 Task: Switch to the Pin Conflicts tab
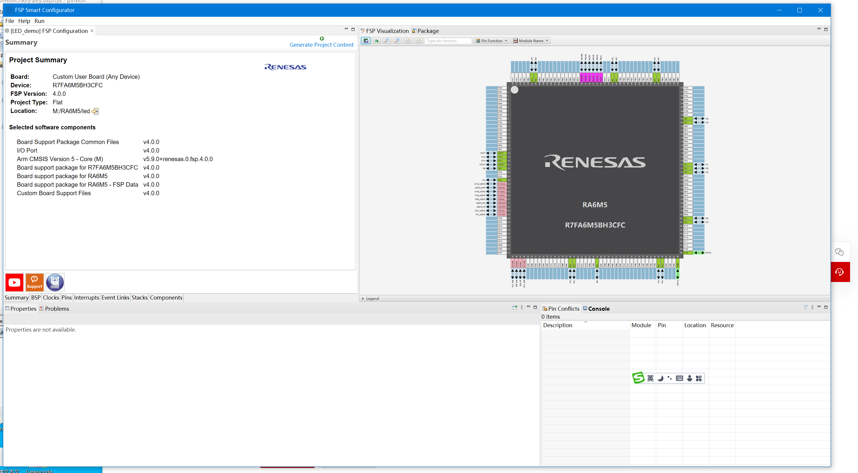coord(561,309)
